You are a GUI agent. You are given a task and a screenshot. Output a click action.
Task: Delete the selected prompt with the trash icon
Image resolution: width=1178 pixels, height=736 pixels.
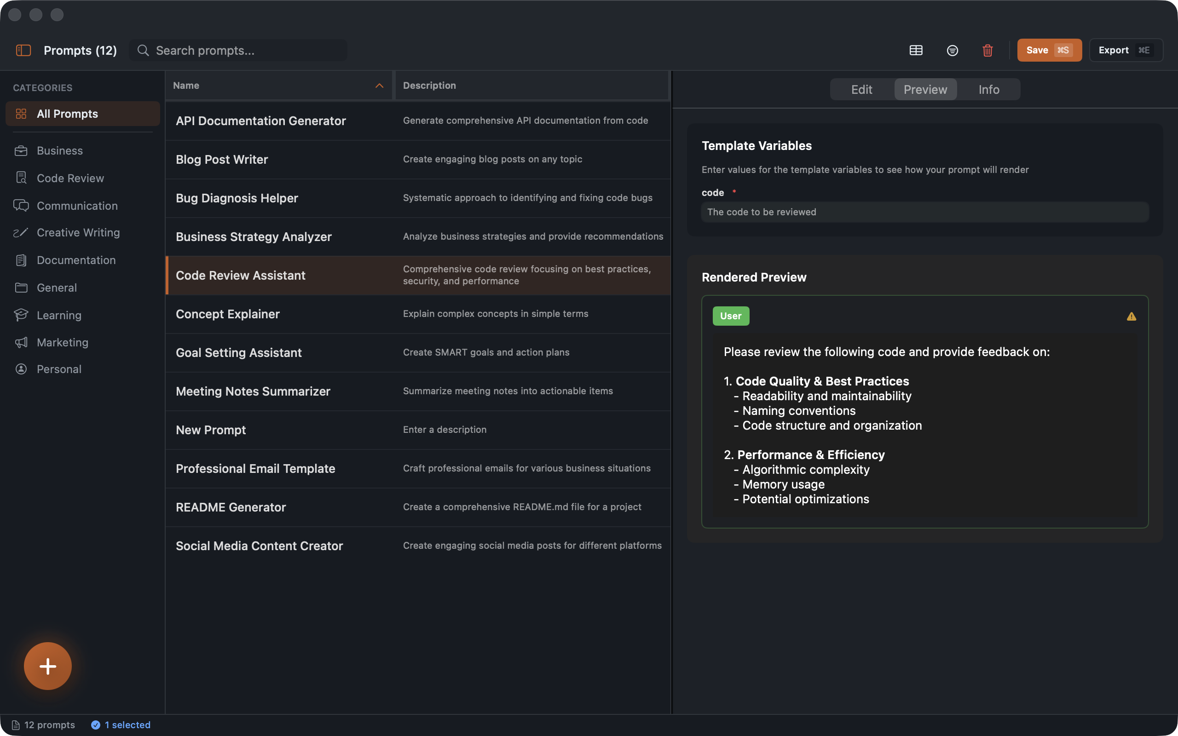[987, 50]
